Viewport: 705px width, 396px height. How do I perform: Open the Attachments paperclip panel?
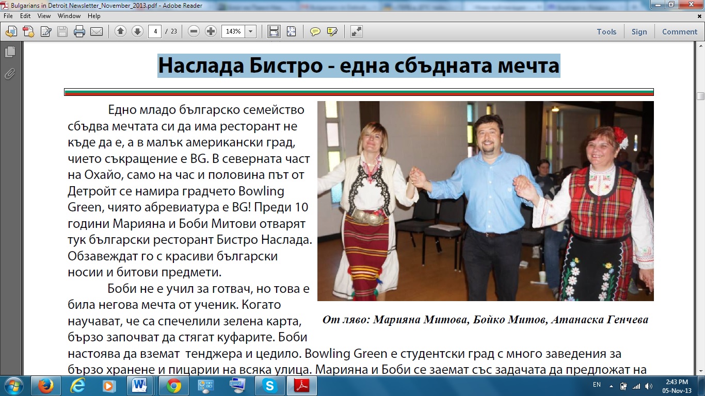[x=9, y=74]
